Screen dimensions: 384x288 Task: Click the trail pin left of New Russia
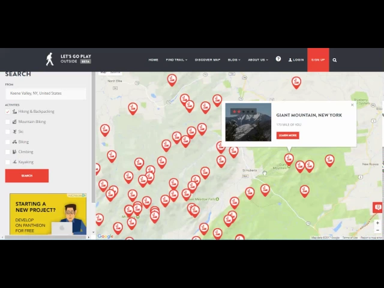(329, 160)
